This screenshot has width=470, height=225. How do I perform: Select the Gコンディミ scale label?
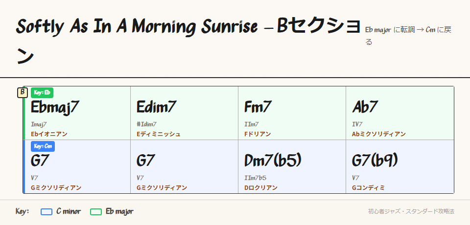coord(369,187)
